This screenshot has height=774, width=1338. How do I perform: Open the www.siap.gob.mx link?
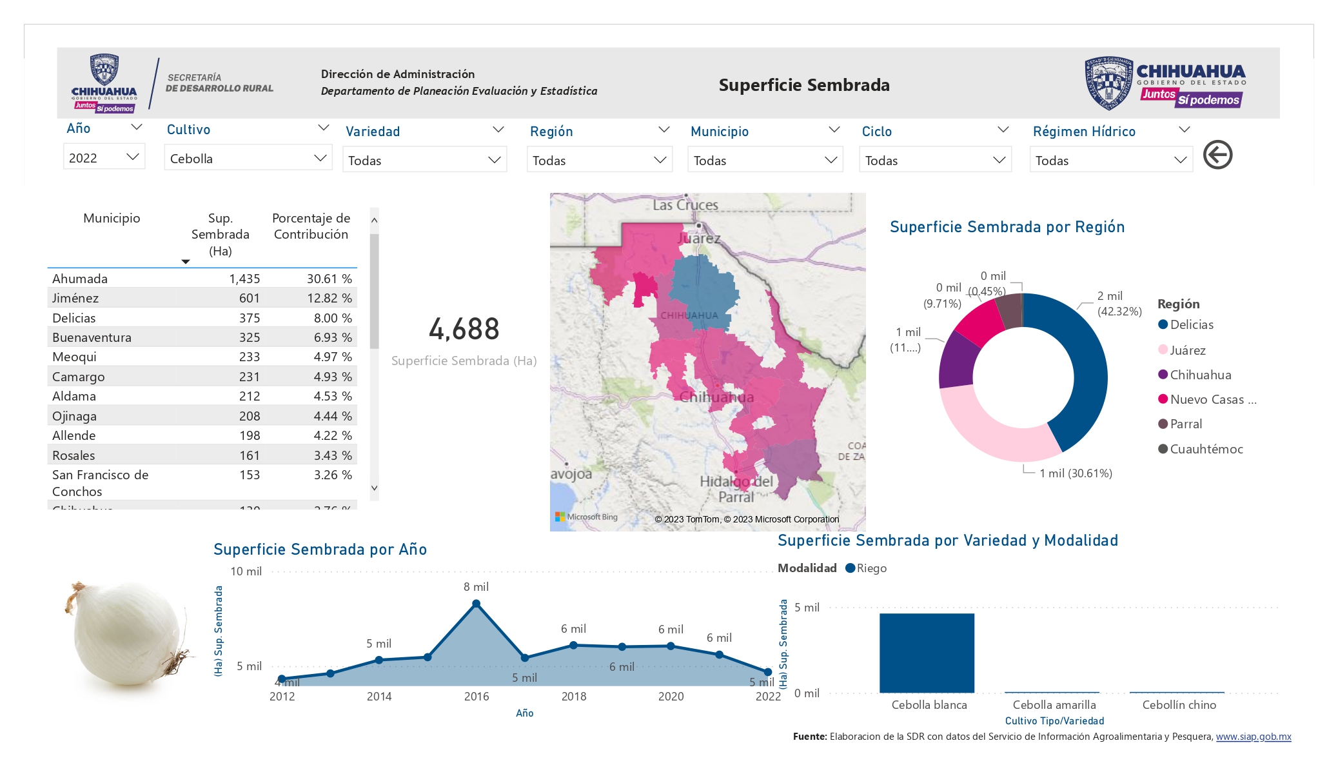click(1254, 737)
